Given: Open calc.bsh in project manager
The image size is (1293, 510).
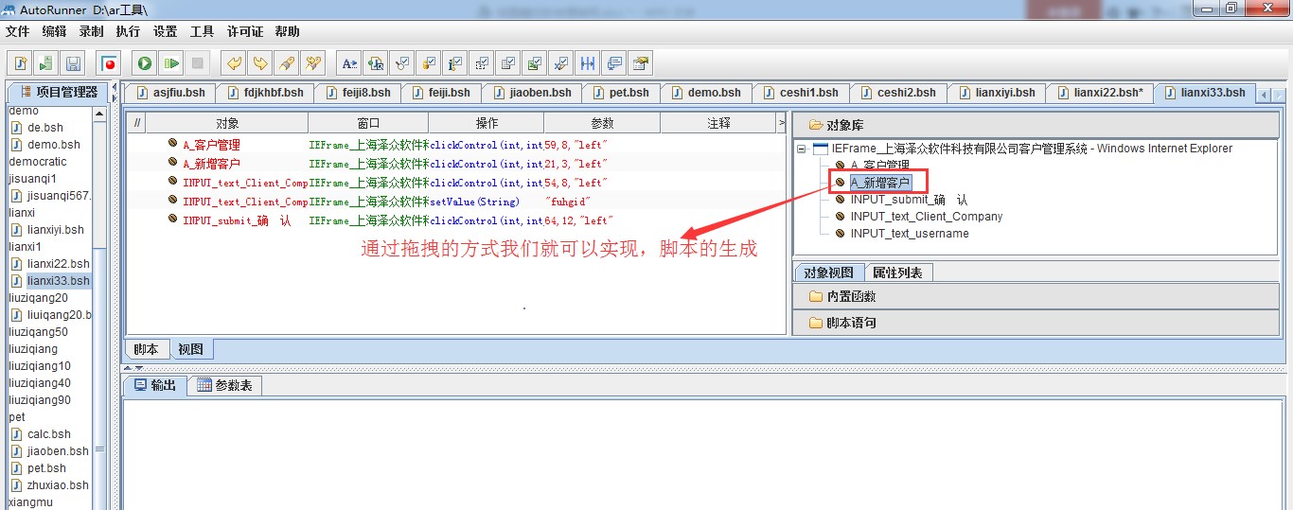Looking at the screenshot, I should click(x=49, y=434).
